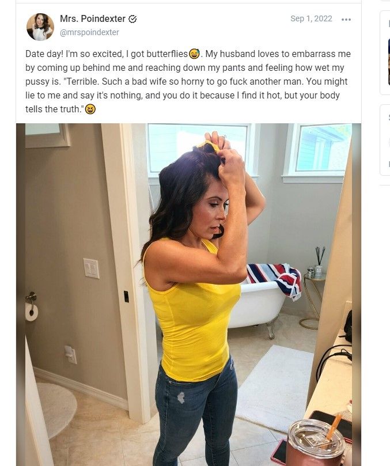The height and width of the screenshot is (466, 390).
Task: Click the post caption starting Date day
Action: click(x=188, y=81)
